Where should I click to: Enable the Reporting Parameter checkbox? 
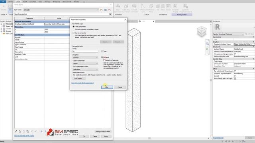(x=104, y=60)
